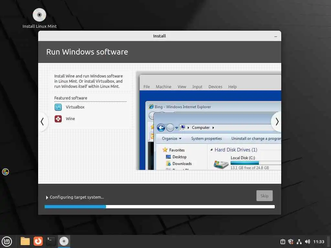This screenshot has width=331, height=248.
Task: Click the Featured software heading
Action: click(x=71, y=98)
